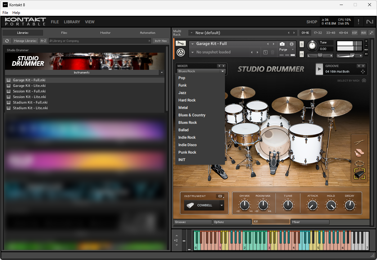Click next groove arrow in GROOVE panel
The image size is (377, 260).
click(x=363, y=66)
